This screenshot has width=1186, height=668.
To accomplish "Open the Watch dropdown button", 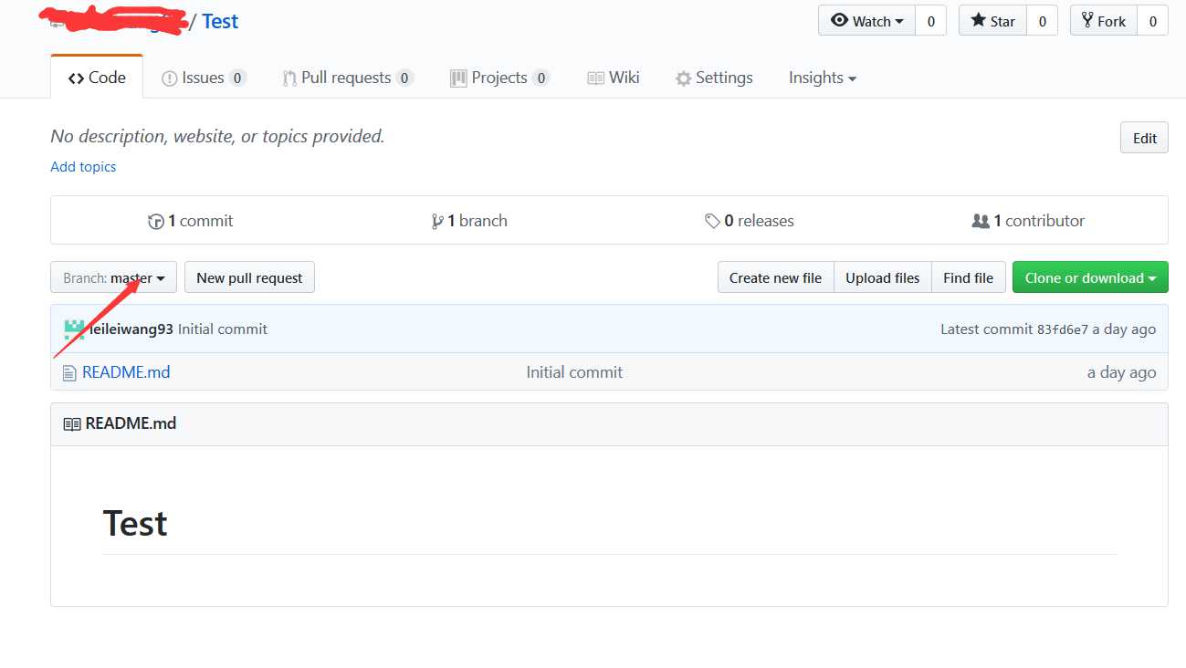I will click(x=866, y=21).
